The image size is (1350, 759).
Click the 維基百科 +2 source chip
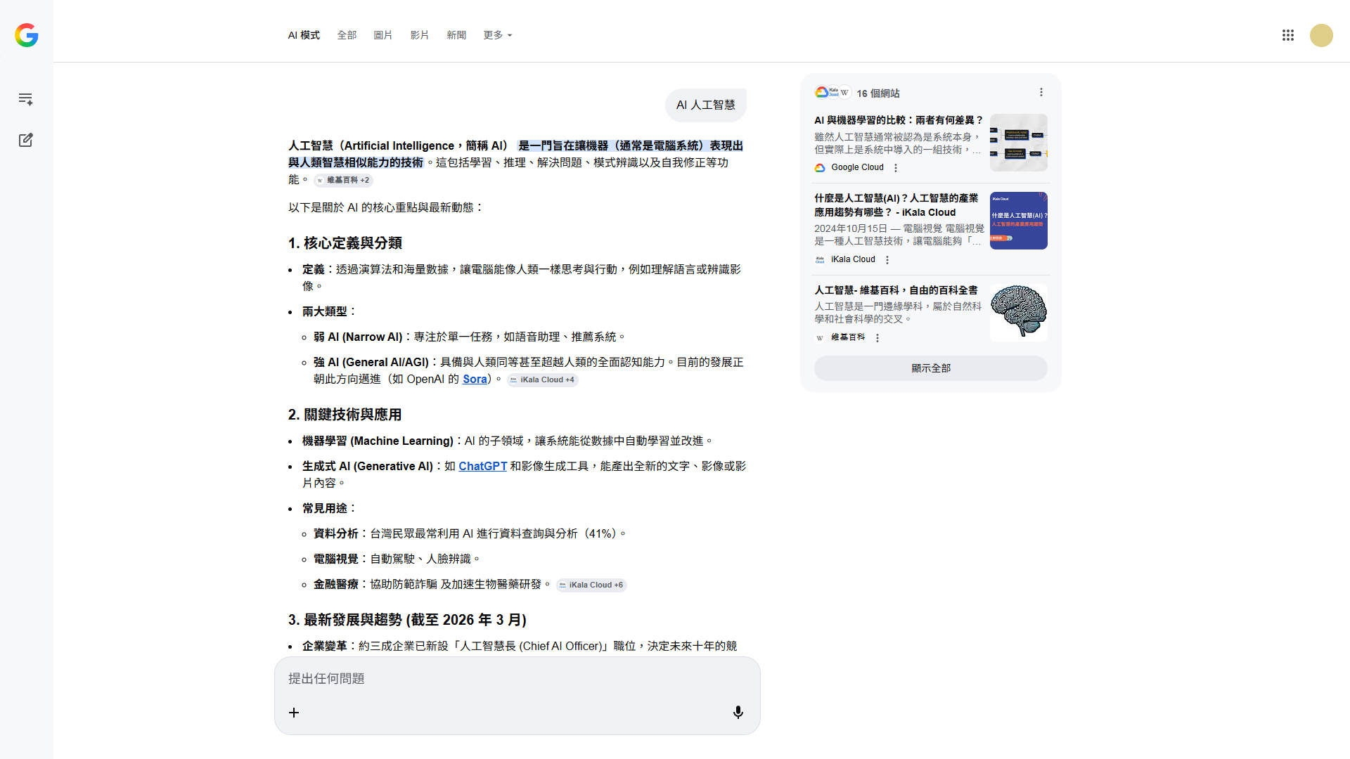click(x=343, y=180)
